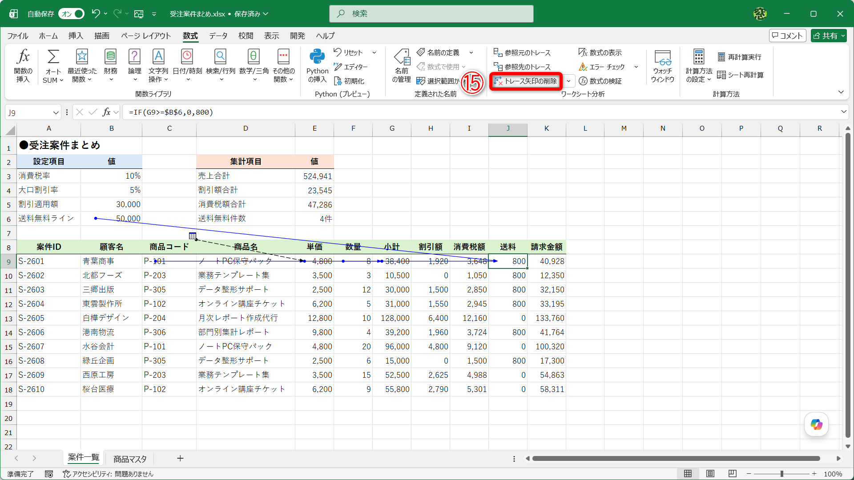The width and height of the screenshot is (854, 480).
Task: Open the オートSUM sigma icon
Action: click(x=53, y=57)
